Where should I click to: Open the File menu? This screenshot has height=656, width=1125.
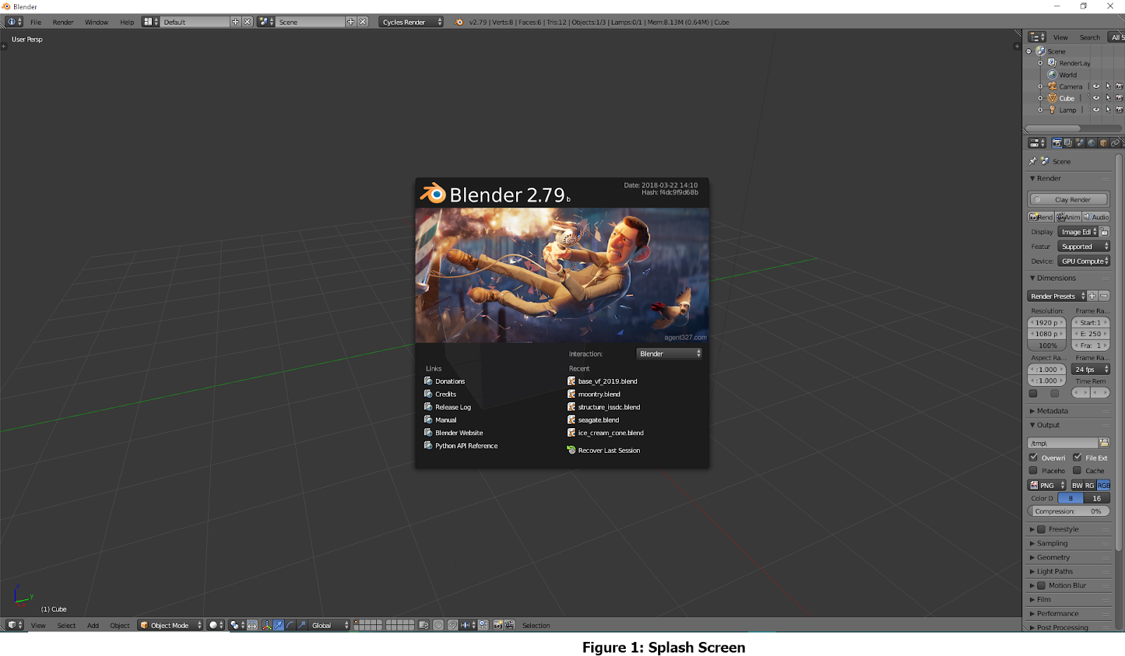click(x=36, y=22)
